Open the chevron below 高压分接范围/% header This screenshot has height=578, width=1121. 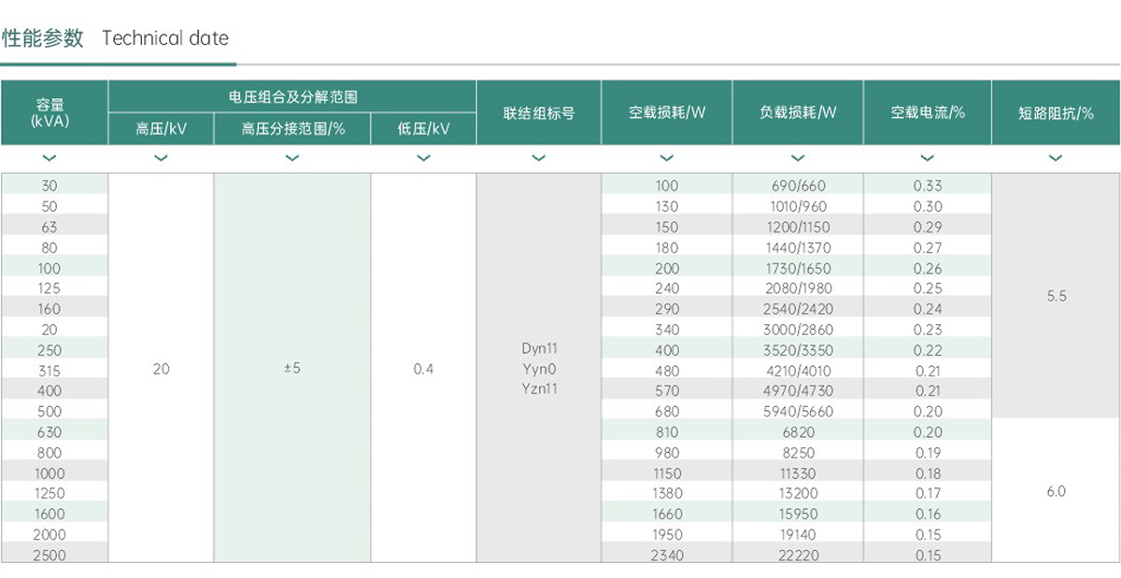point(292,158)
